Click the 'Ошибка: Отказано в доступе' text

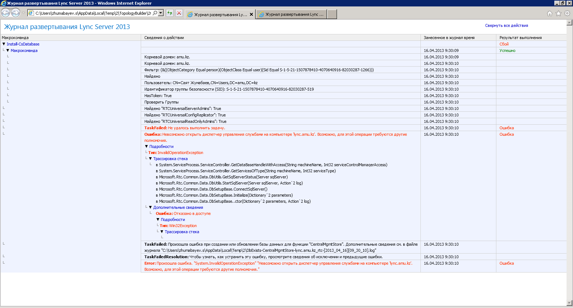click(183, 213)
